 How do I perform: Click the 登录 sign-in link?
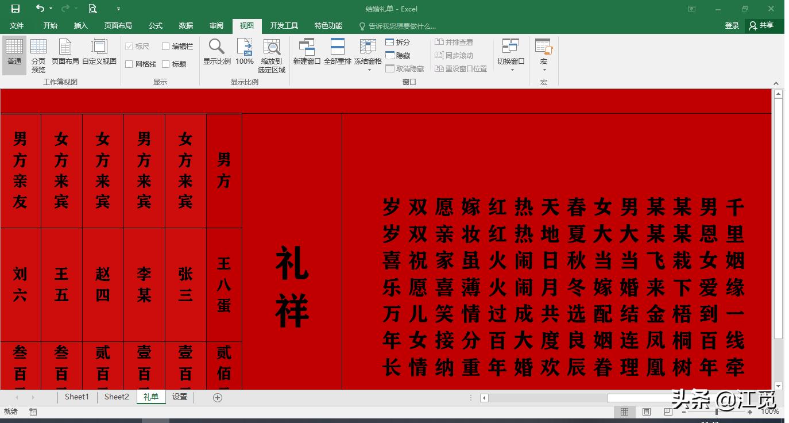tap(731, 25)
